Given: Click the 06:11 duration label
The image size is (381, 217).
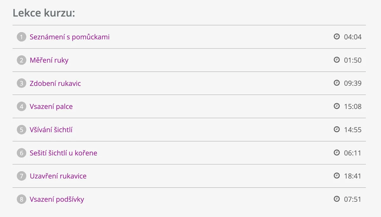Looking at the screenshot, I should (353, 153).
